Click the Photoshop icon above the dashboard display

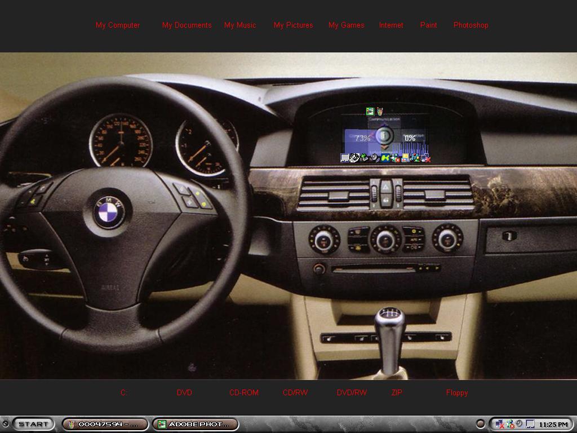370,111
